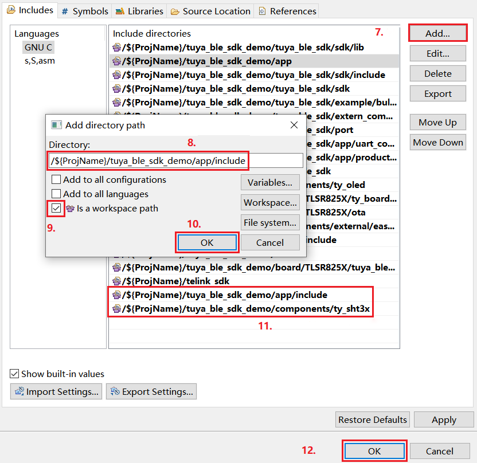Click the Add directory path dialog title icon
The height and width of the screenshot is (463, 477).
[x=56, y=125]
